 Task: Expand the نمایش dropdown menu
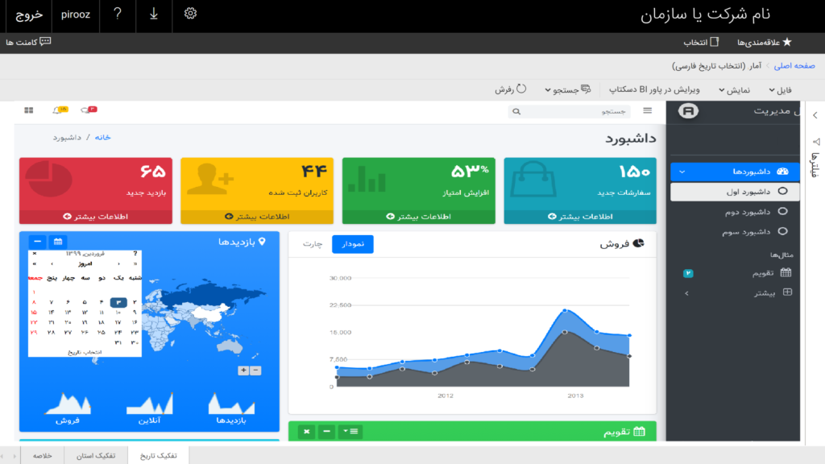(x=735, y=90)
